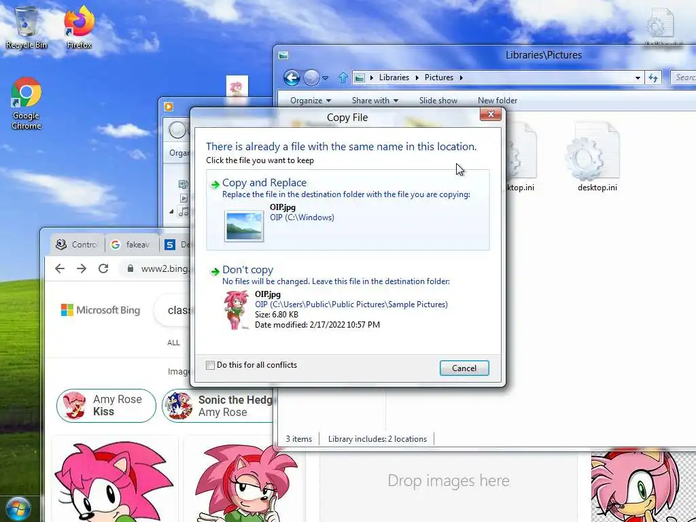Switch to the fakeav Google tab in Chrome
The image size is (696, 522).
(131, 244)
